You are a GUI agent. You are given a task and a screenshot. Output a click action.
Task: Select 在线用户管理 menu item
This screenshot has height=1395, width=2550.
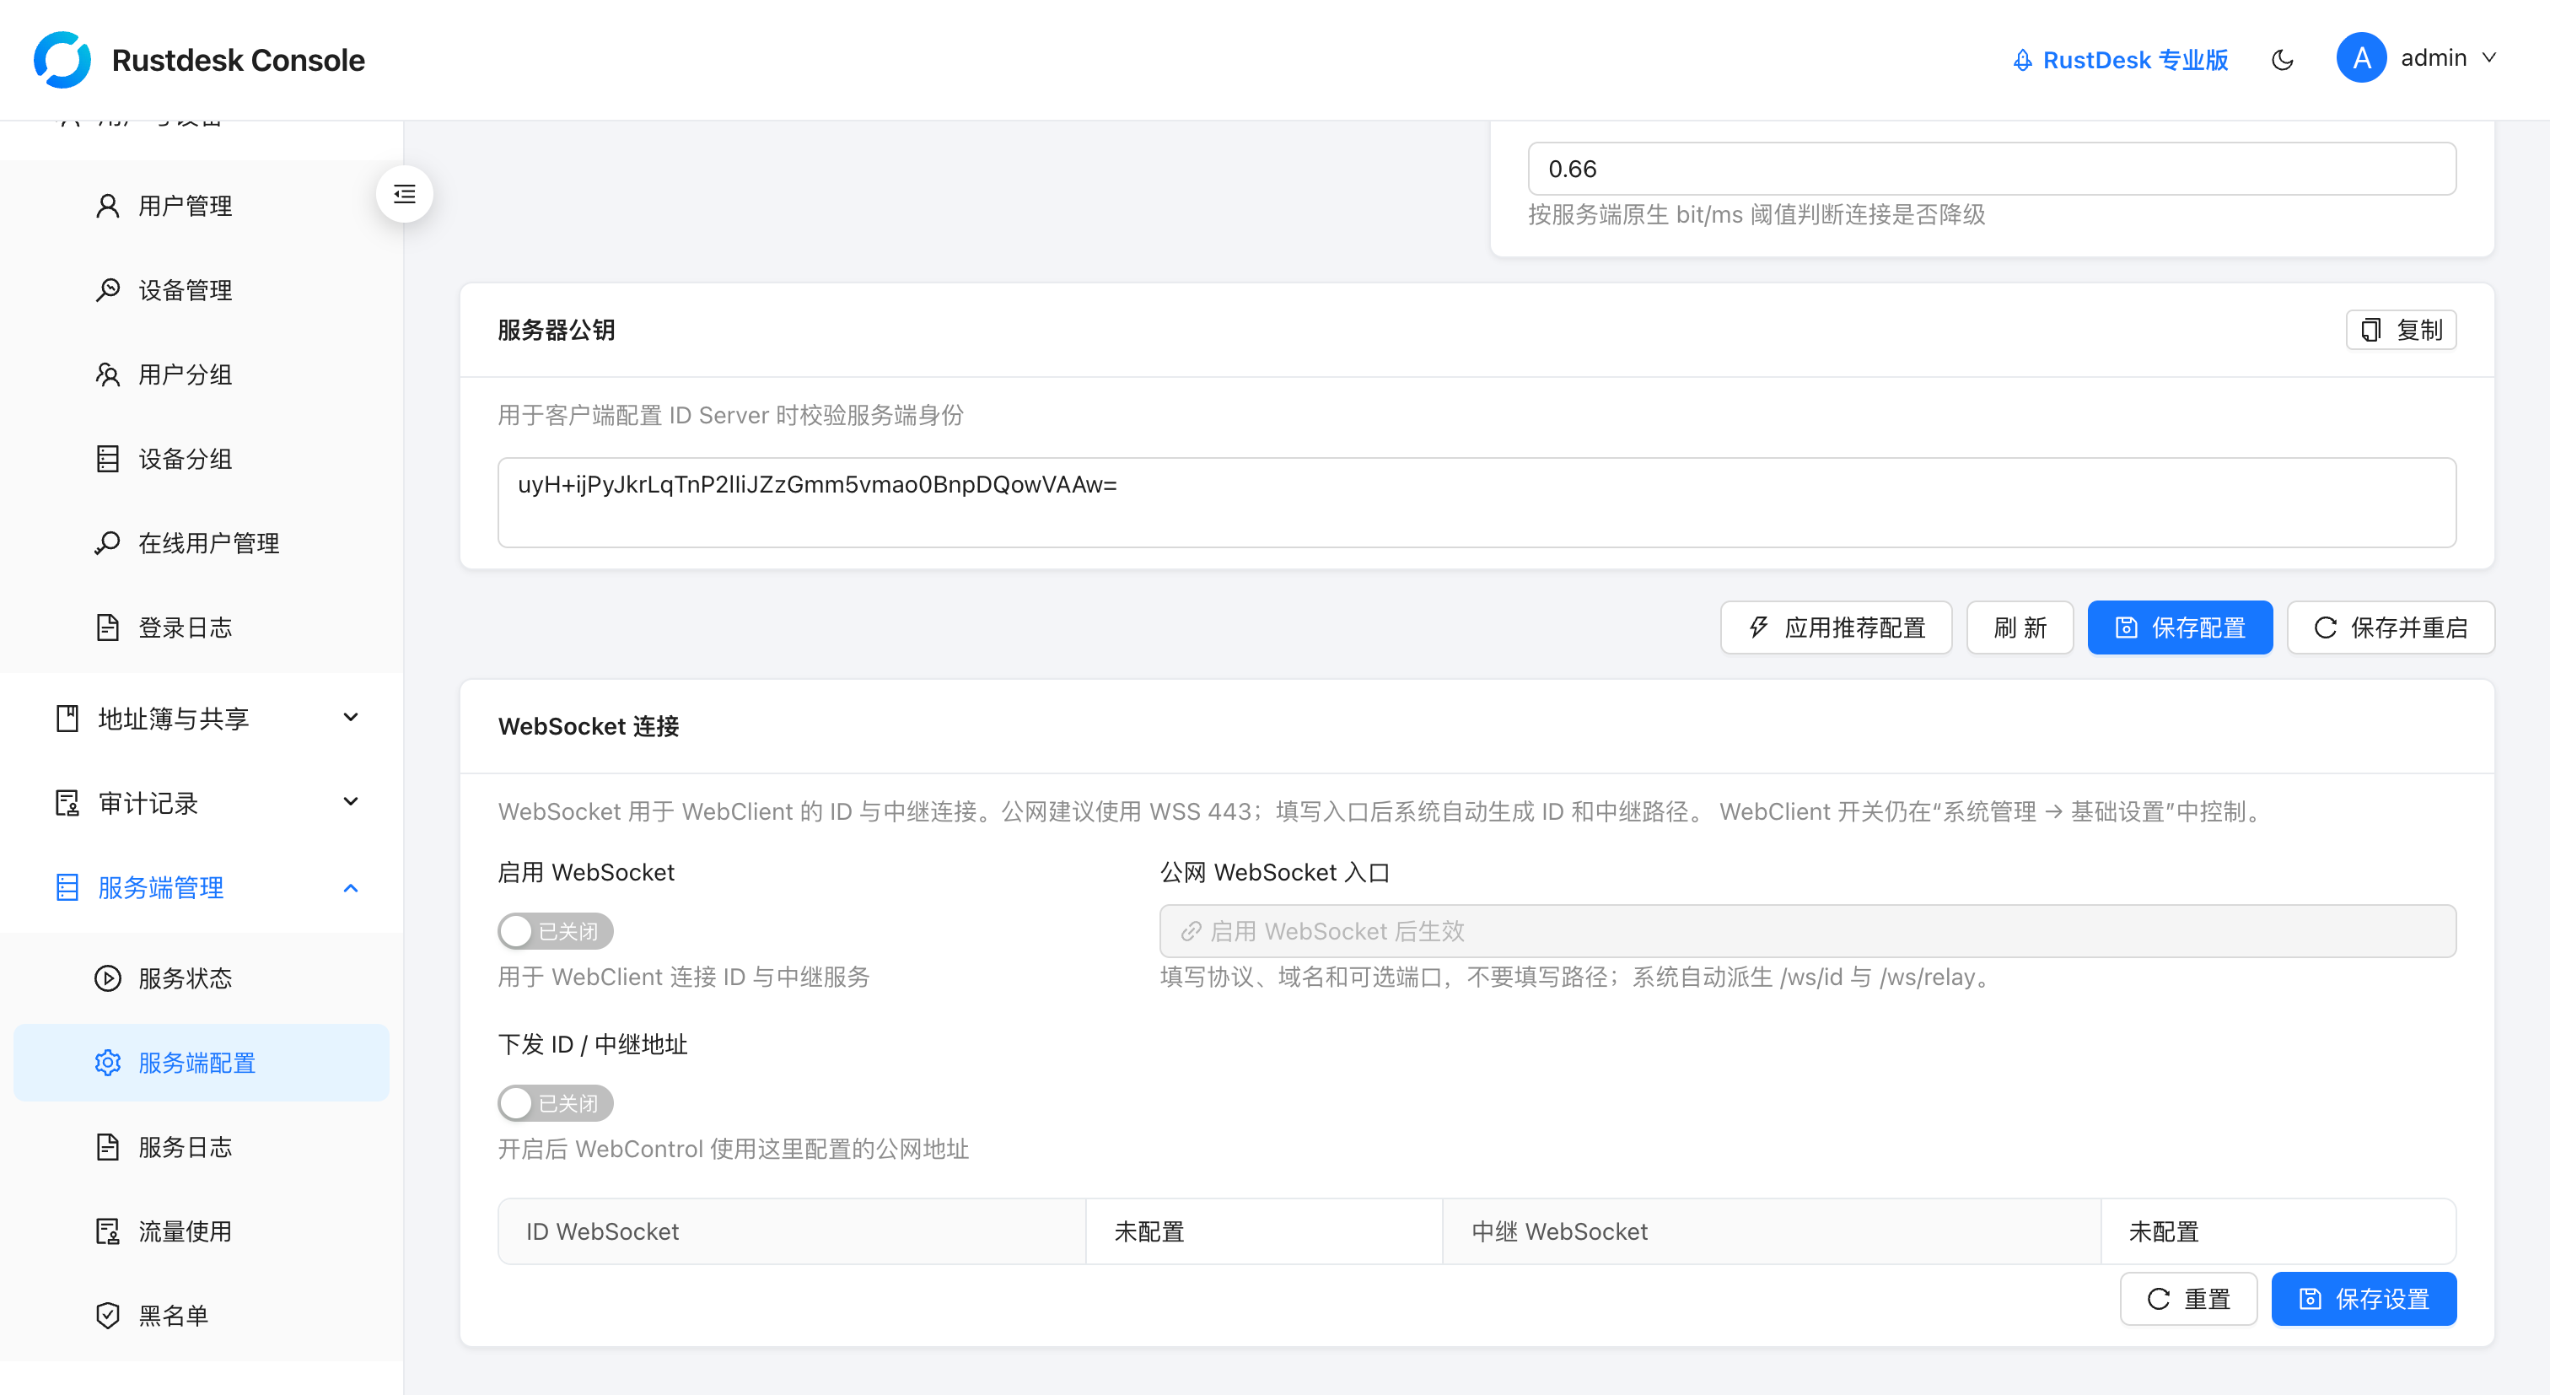(202, 542)
